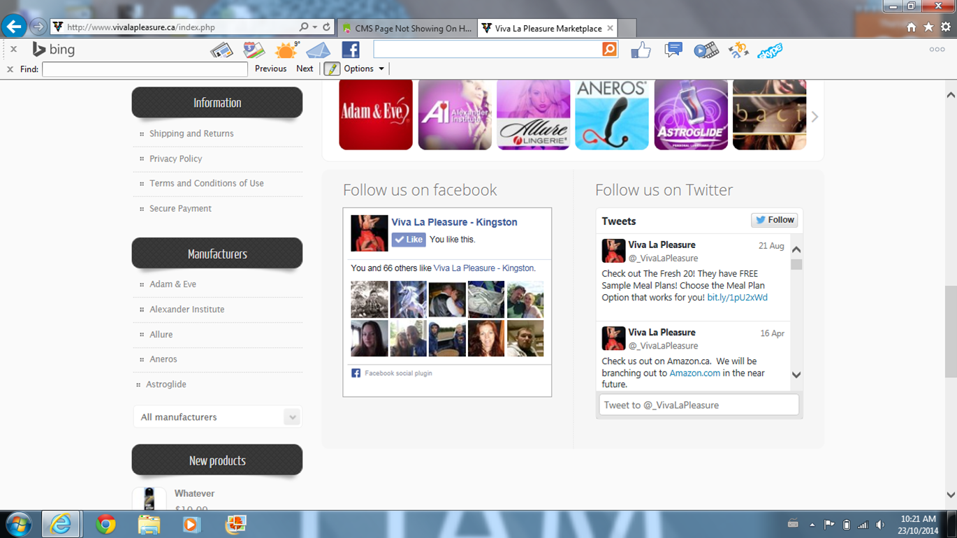Launch Skype from the Bing toolbar
The image size is (957, 538).
770,50
